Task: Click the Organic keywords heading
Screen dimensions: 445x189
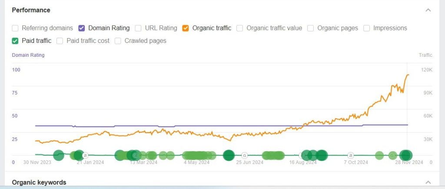Action: (39, 182)
